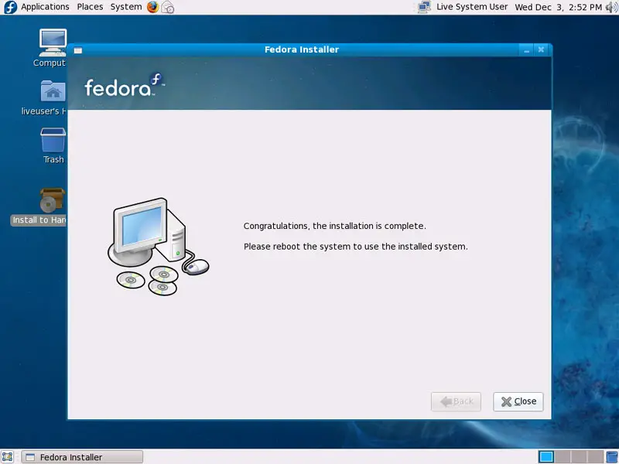Click the fedora logo in the installer banner
The width and height of the screenshot is (619, 464).
(x=125, y=84)
